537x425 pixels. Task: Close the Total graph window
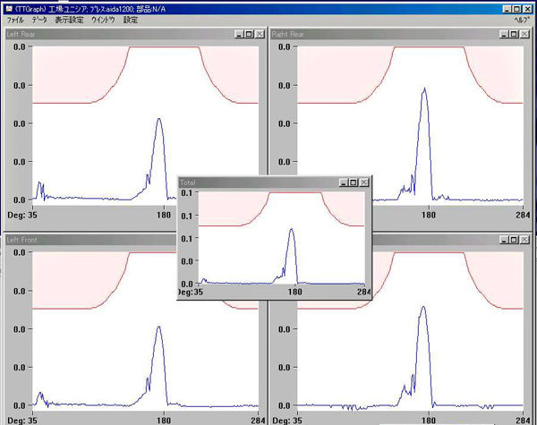click(x=364, y=182)
